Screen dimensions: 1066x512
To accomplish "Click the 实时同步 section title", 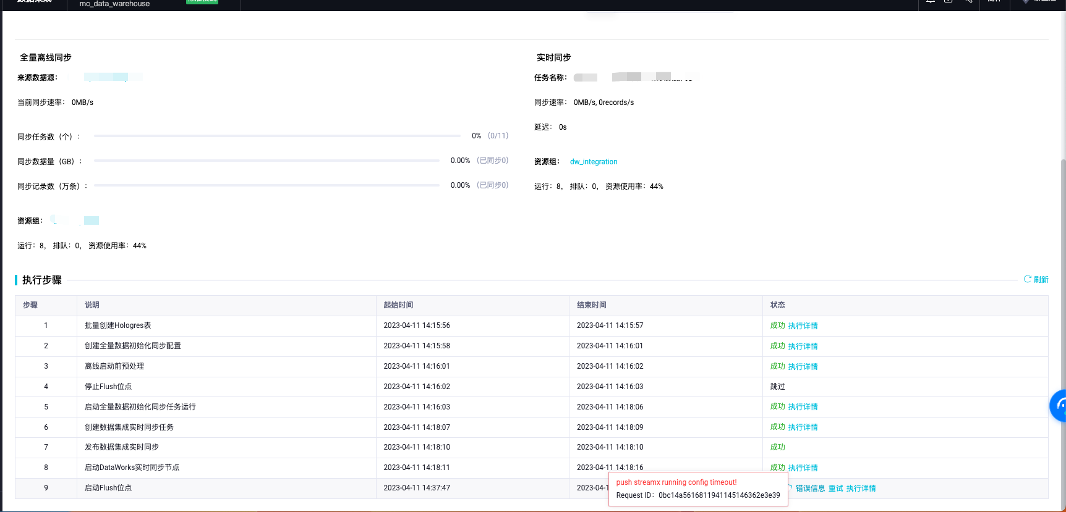I will (554, 57).
